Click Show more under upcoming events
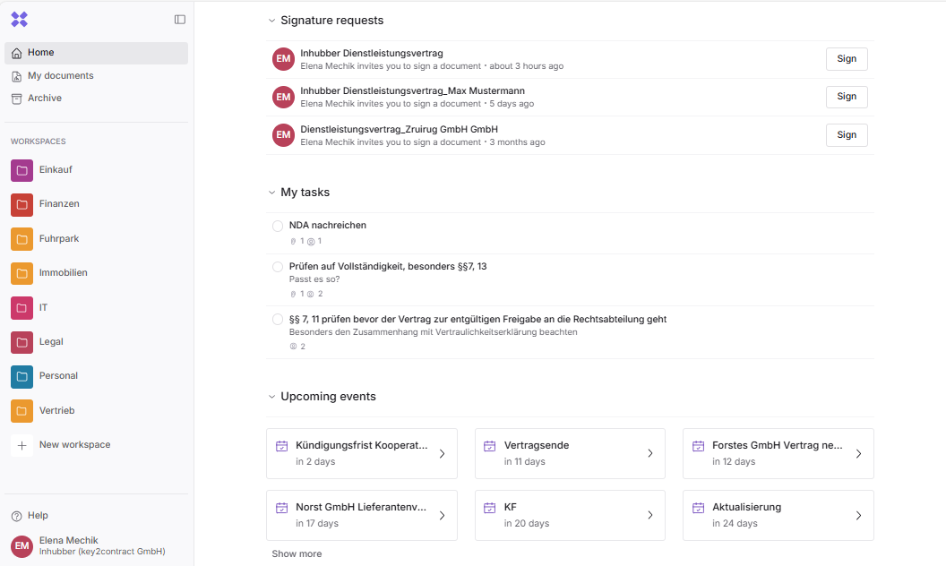 297,554
